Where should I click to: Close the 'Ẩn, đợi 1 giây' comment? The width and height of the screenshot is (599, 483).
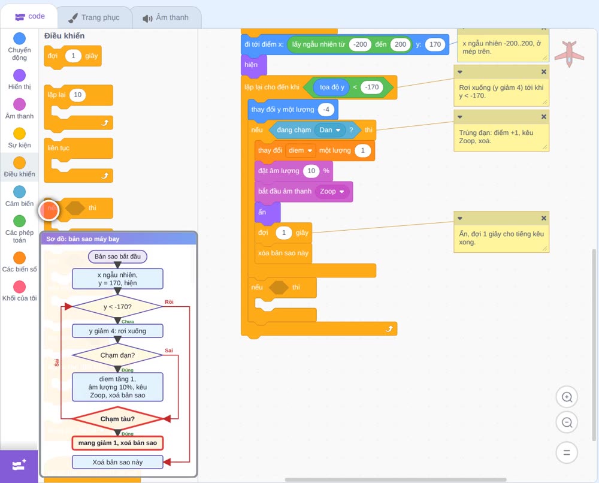tap(544, 218)
